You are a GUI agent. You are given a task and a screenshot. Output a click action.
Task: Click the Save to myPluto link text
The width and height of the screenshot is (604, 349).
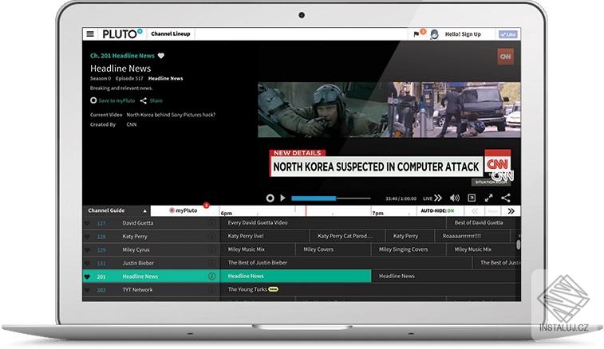116,101
